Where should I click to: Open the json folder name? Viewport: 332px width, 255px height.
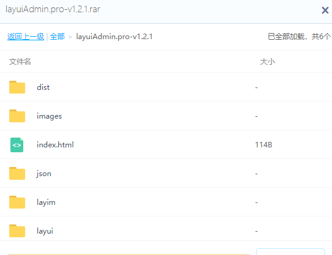coord(43,174)
